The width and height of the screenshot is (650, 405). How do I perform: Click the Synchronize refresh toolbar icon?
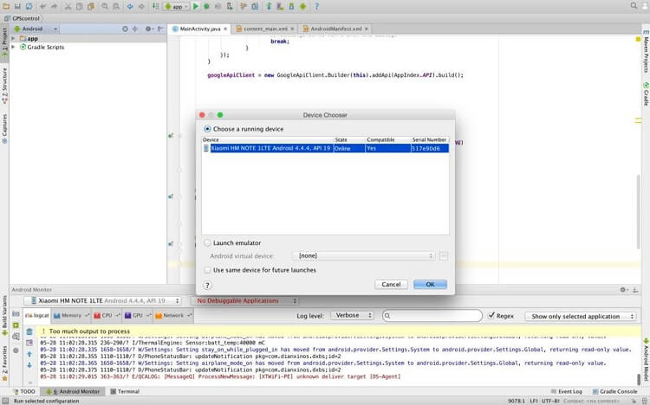(29, 6)
